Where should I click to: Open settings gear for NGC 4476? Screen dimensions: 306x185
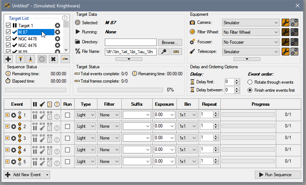point(57,46)
